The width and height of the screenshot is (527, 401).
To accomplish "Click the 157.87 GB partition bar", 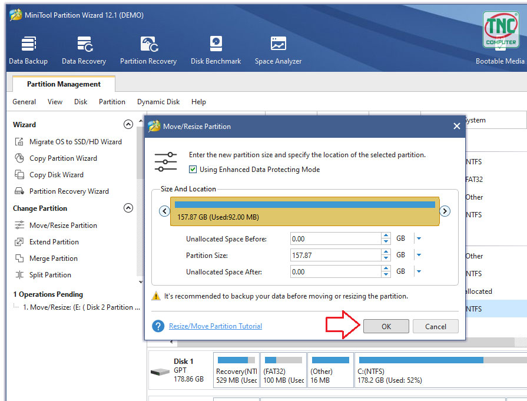I will coord(305,211).
